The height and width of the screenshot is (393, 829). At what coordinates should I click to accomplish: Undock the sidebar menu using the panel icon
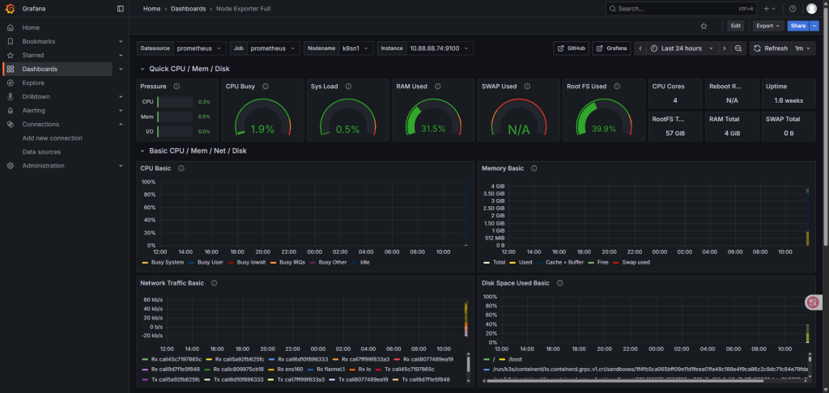click(121, 8)
